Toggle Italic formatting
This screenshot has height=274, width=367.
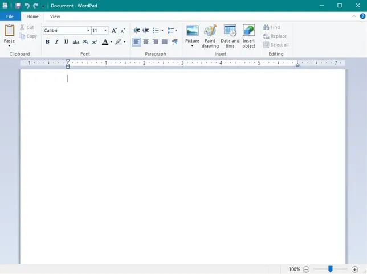(x=56, y=42)
